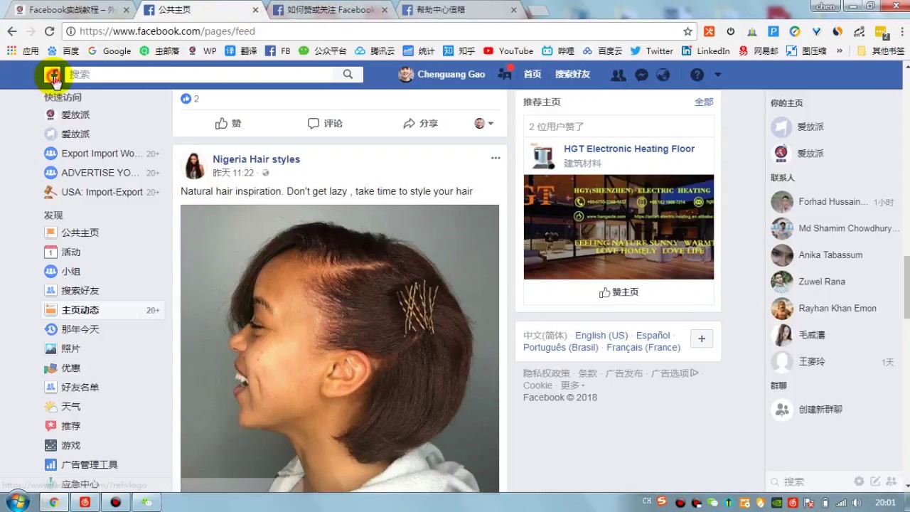Expand the 更多 footer link
Viewport: 910px width, 512px height.
click(x=572, y=385)
